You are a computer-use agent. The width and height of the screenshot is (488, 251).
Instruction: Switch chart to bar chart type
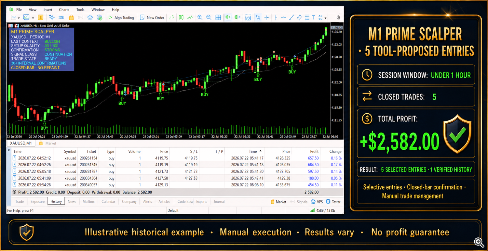click(x=171, y=18)
